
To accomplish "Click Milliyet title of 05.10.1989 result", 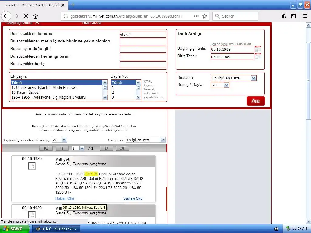I will (x=62, y=159).
